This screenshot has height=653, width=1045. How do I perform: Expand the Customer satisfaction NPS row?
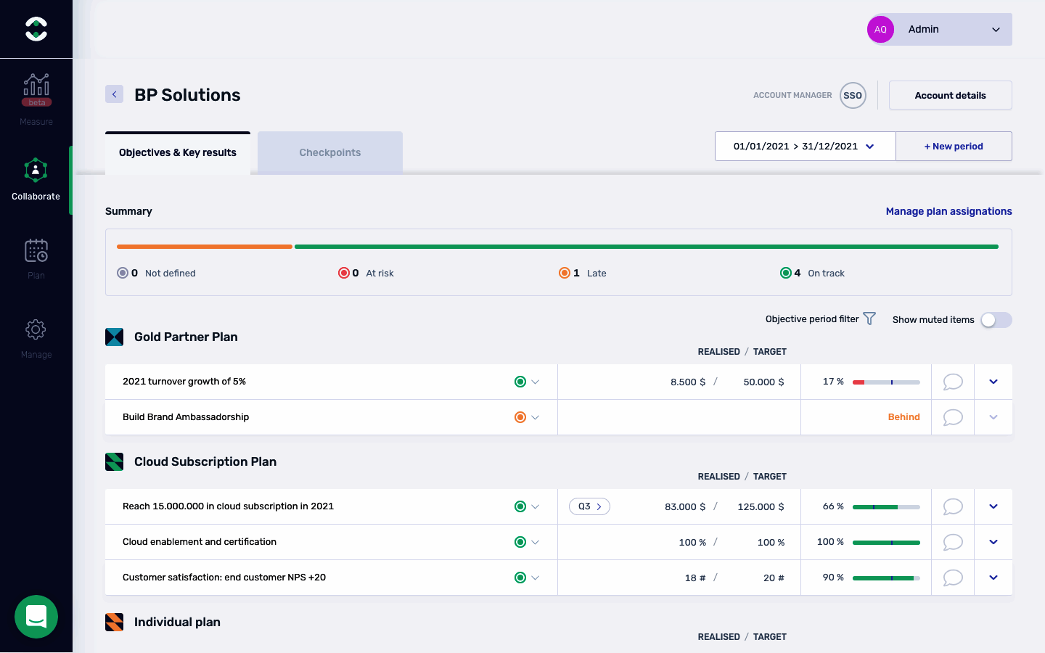(x=993, y=578)
